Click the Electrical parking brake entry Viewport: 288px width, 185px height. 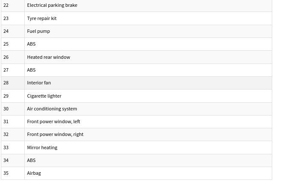coord(52,5)
